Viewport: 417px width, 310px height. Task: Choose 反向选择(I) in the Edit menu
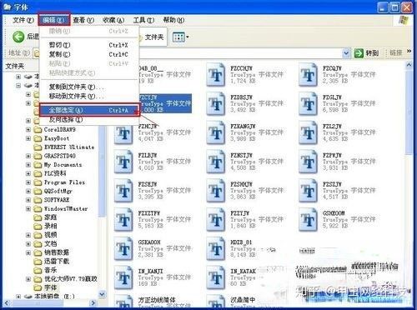click(89, 120)
